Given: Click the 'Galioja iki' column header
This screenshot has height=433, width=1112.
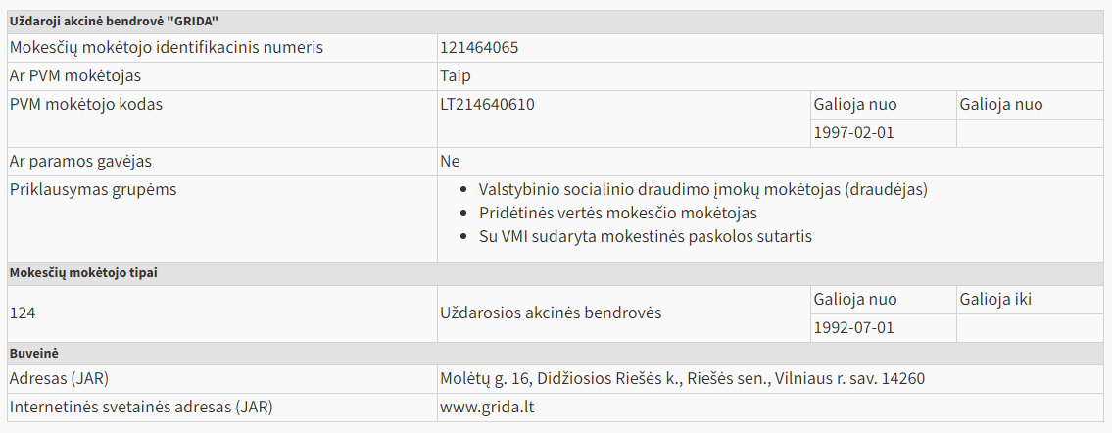Looking at the screenshot, I should pyautogui.click(x=995, y=299).
